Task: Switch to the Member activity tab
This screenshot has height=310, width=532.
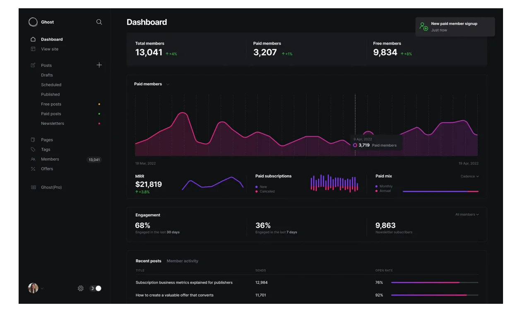Action: tap(182, 261)
